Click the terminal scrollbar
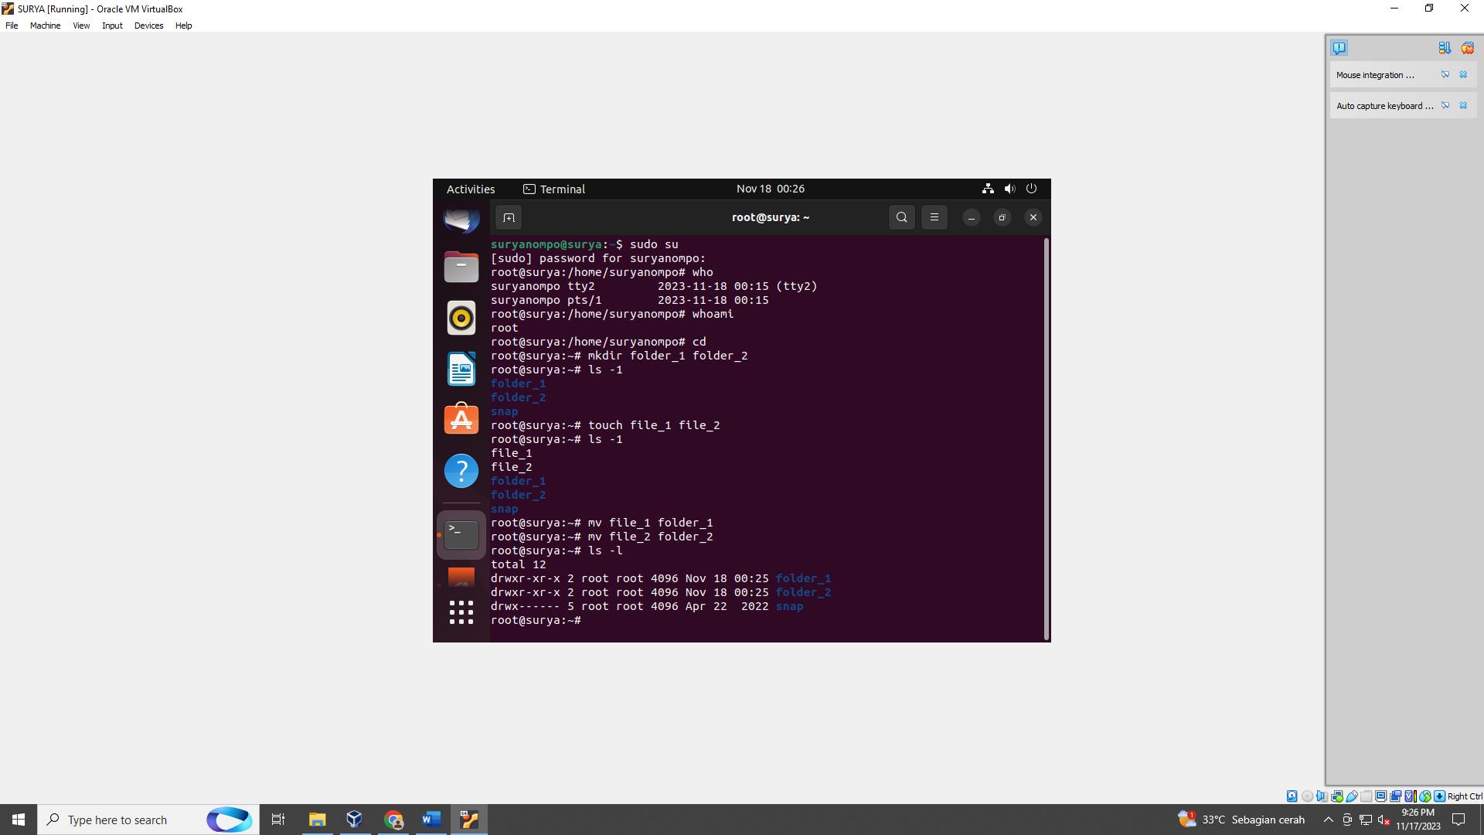1484x835 pixels. click(x=1047, y=439)
